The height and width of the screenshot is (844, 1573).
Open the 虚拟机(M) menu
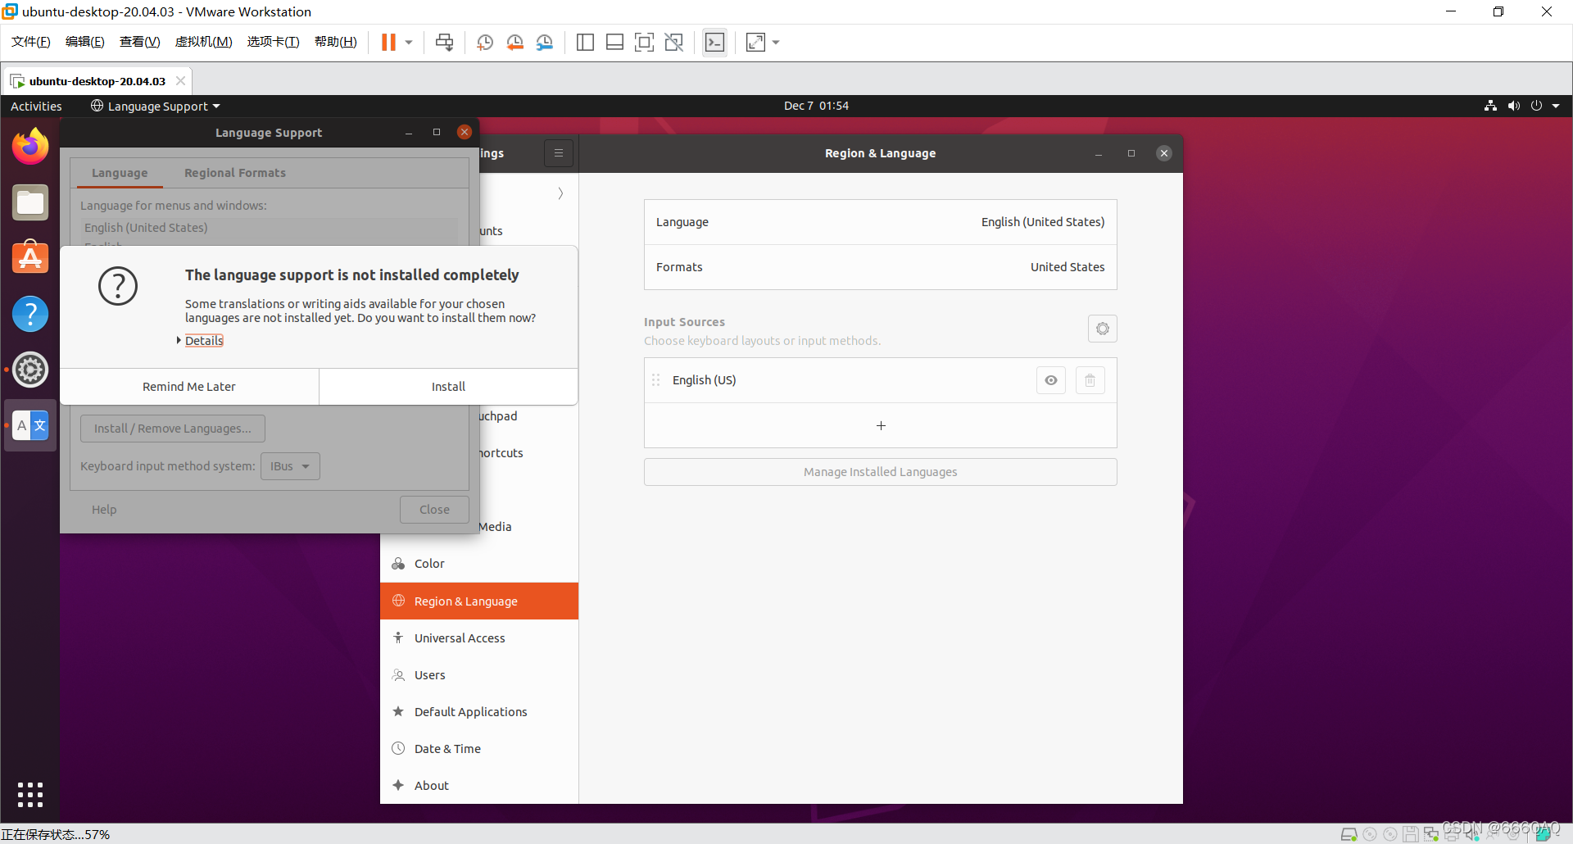204,42
